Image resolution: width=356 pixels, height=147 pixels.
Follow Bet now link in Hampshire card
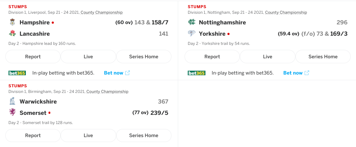pyautogui.click(x=117, y=73)
